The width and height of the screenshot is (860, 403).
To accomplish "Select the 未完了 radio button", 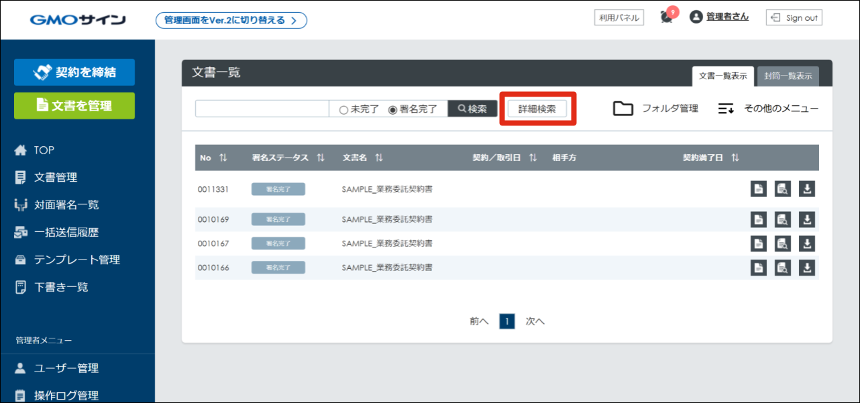I will coord(343,109).
